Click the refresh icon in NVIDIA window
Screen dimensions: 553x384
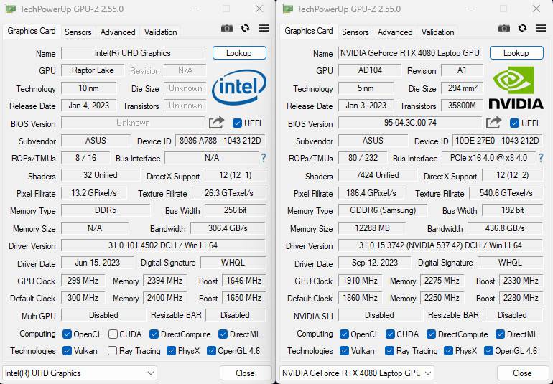click(523, 29)
